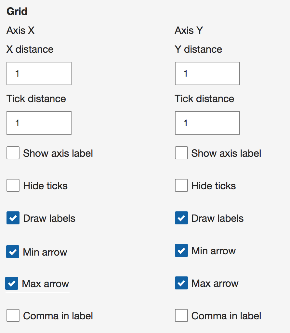
Task: Focus the Axis X Tick distance field
Action: pos(39,123)
